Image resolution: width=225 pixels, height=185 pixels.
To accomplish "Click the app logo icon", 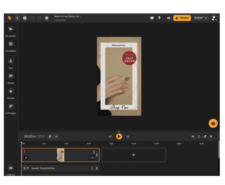I will point(10,18).
